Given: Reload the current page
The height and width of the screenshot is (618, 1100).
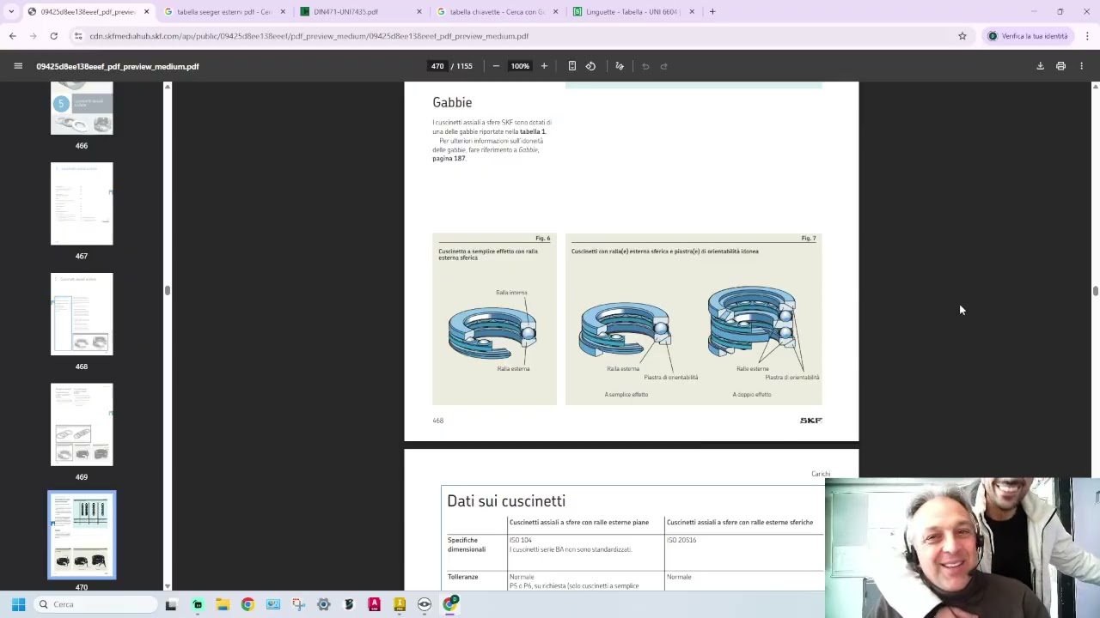Looking at the screenshot, I should pos(53,36).
